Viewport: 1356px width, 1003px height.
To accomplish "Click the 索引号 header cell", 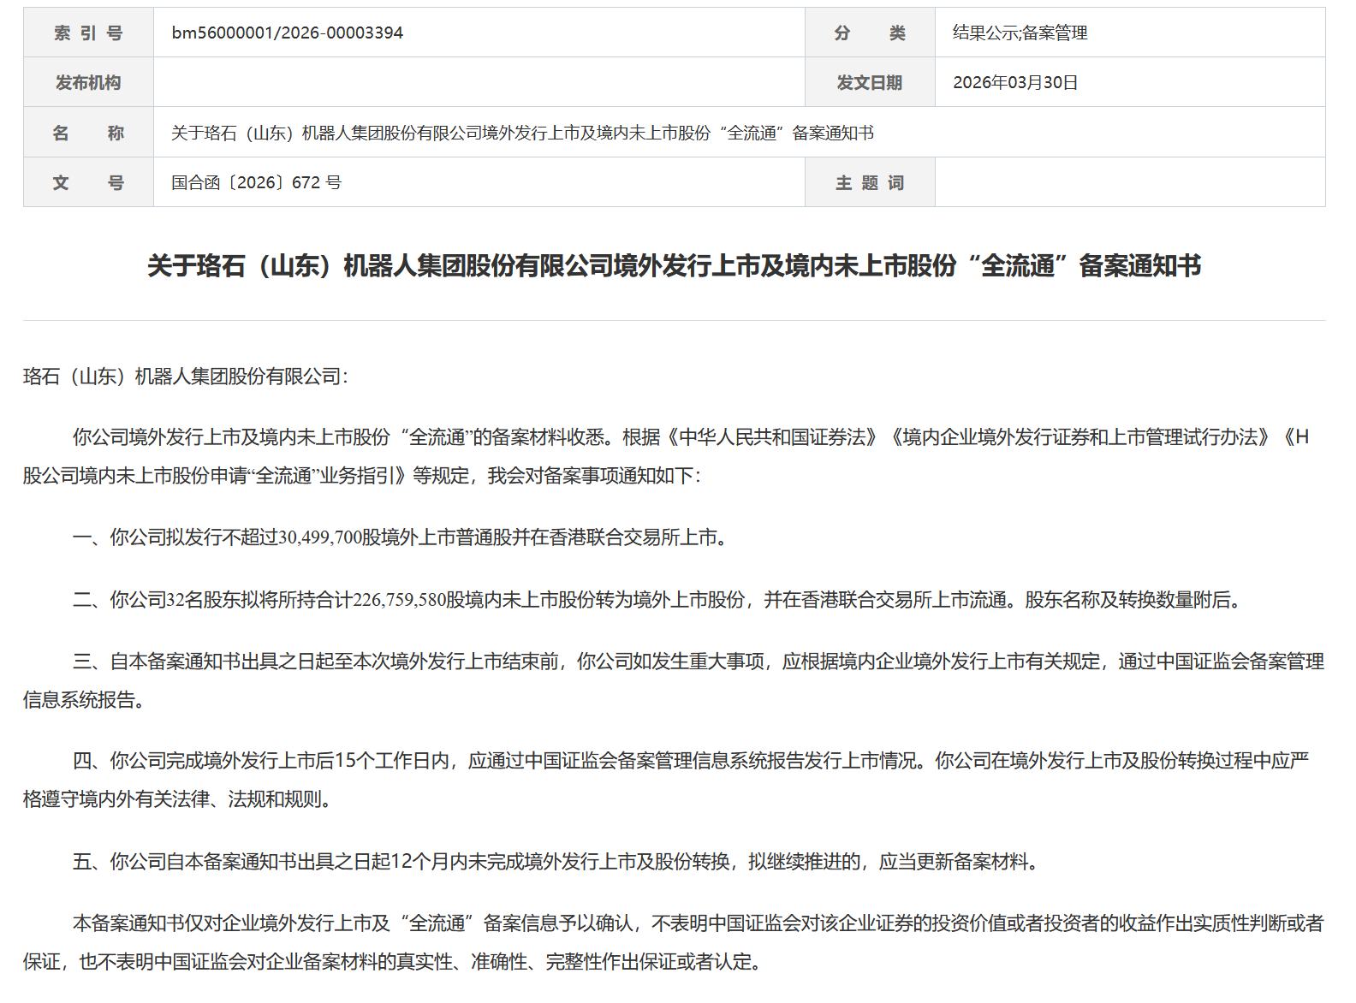I will (x=88, y=33).
